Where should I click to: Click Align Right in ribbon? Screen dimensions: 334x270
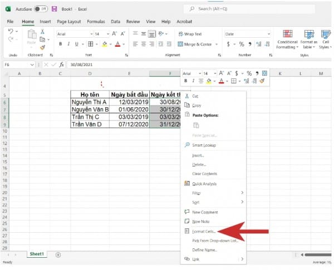pyautogui.click(x=151, y=44)
